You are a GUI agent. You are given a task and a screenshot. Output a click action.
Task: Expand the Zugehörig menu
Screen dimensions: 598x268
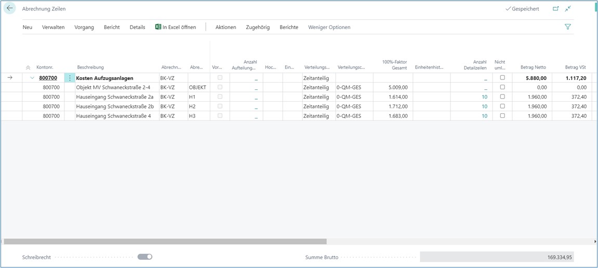pyautogui.click(x=258, y=27)
